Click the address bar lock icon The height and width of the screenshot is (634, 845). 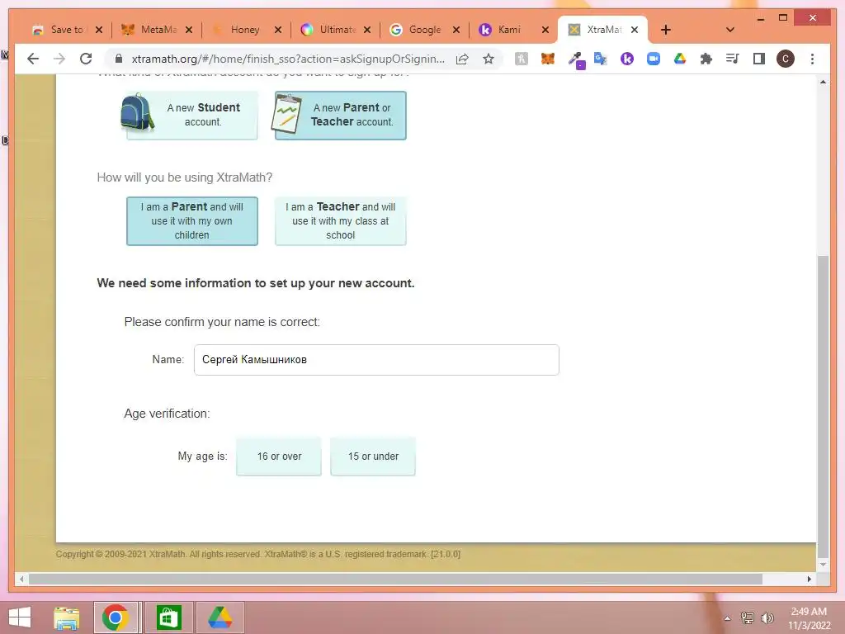[119, 59]
